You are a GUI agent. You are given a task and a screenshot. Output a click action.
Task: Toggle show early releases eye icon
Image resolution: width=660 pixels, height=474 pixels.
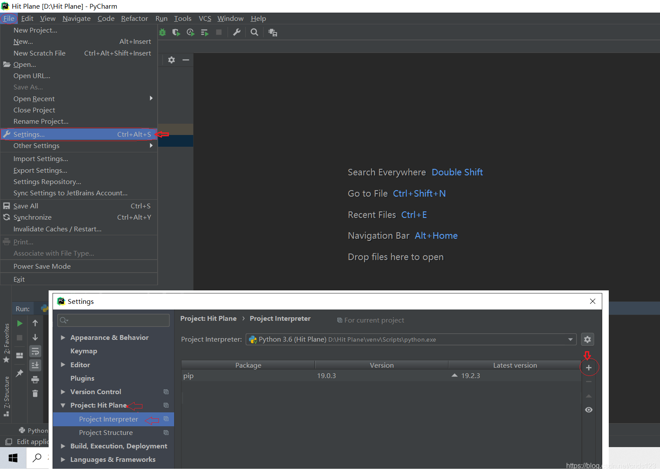(589, 410)
